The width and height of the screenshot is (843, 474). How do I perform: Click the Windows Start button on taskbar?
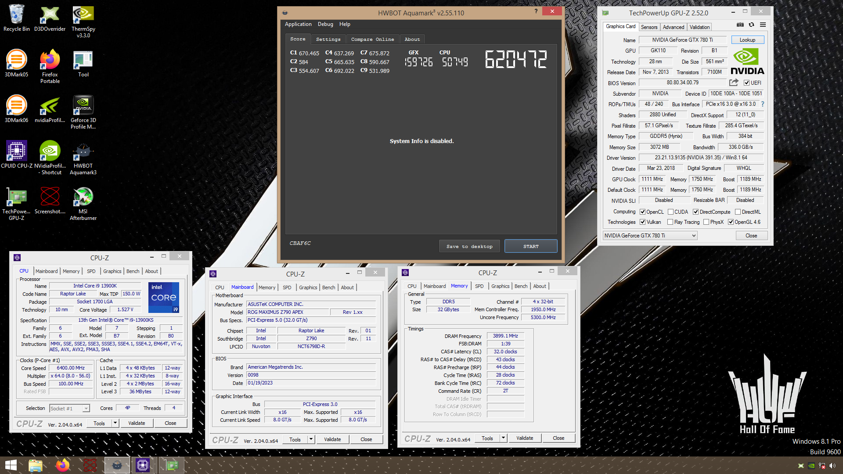coord(11,465)
